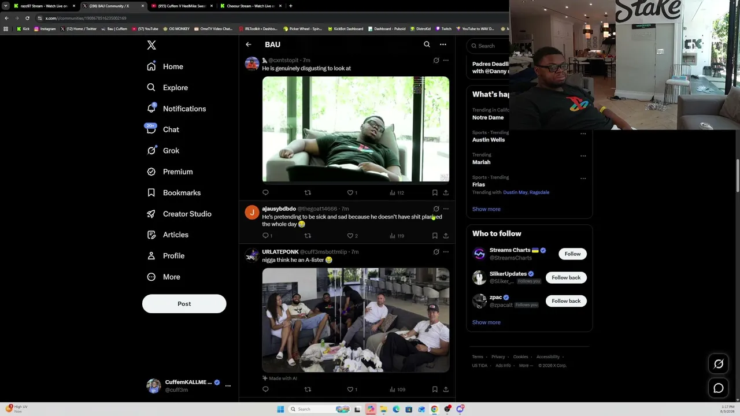Open more options for the Austin Wells trend
740x416 pixels.
click(583, 133)
